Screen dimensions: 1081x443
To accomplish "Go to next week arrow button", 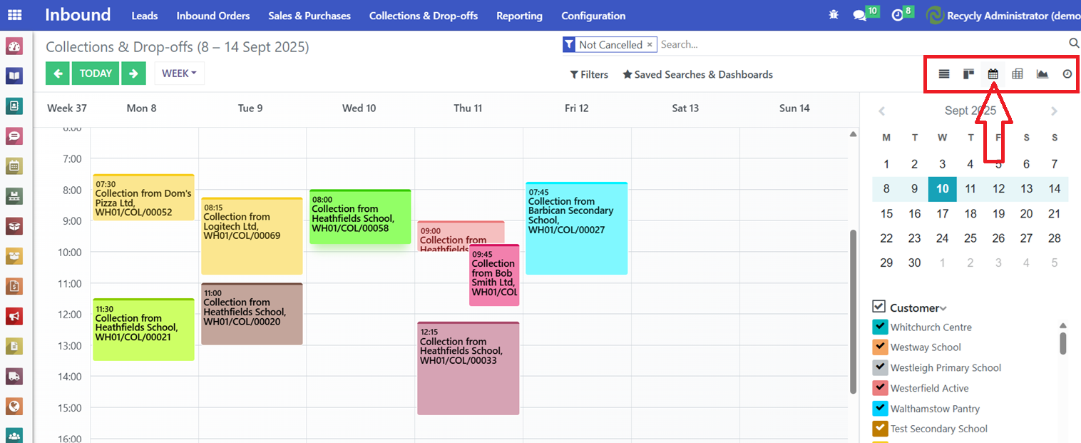I will 133,73.
